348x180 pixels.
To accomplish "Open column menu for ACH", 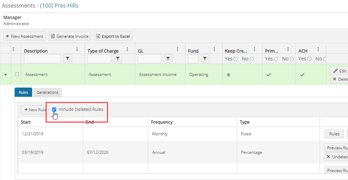I will 318,50.
